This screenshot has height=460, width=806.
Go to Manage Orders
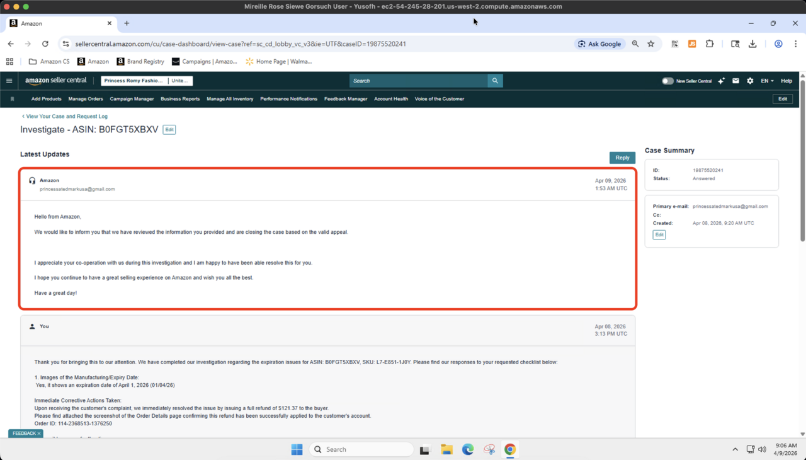click(86, 99)
